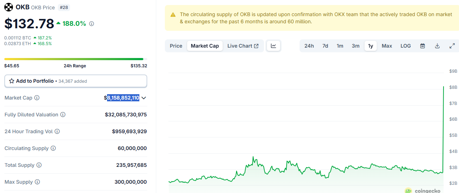Select the Max time range

click(x=387, y=46)
